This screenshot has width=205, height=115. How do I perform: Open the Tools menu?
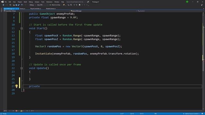[x=43, y=2]
